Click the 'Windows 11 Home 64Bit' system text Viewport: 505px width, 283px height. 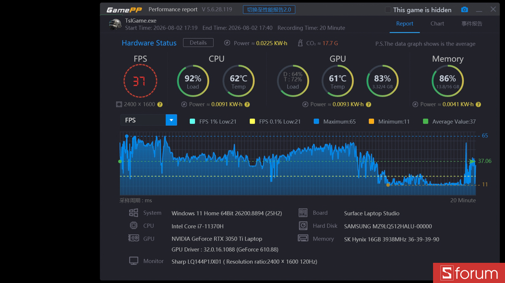click(228, 213)
